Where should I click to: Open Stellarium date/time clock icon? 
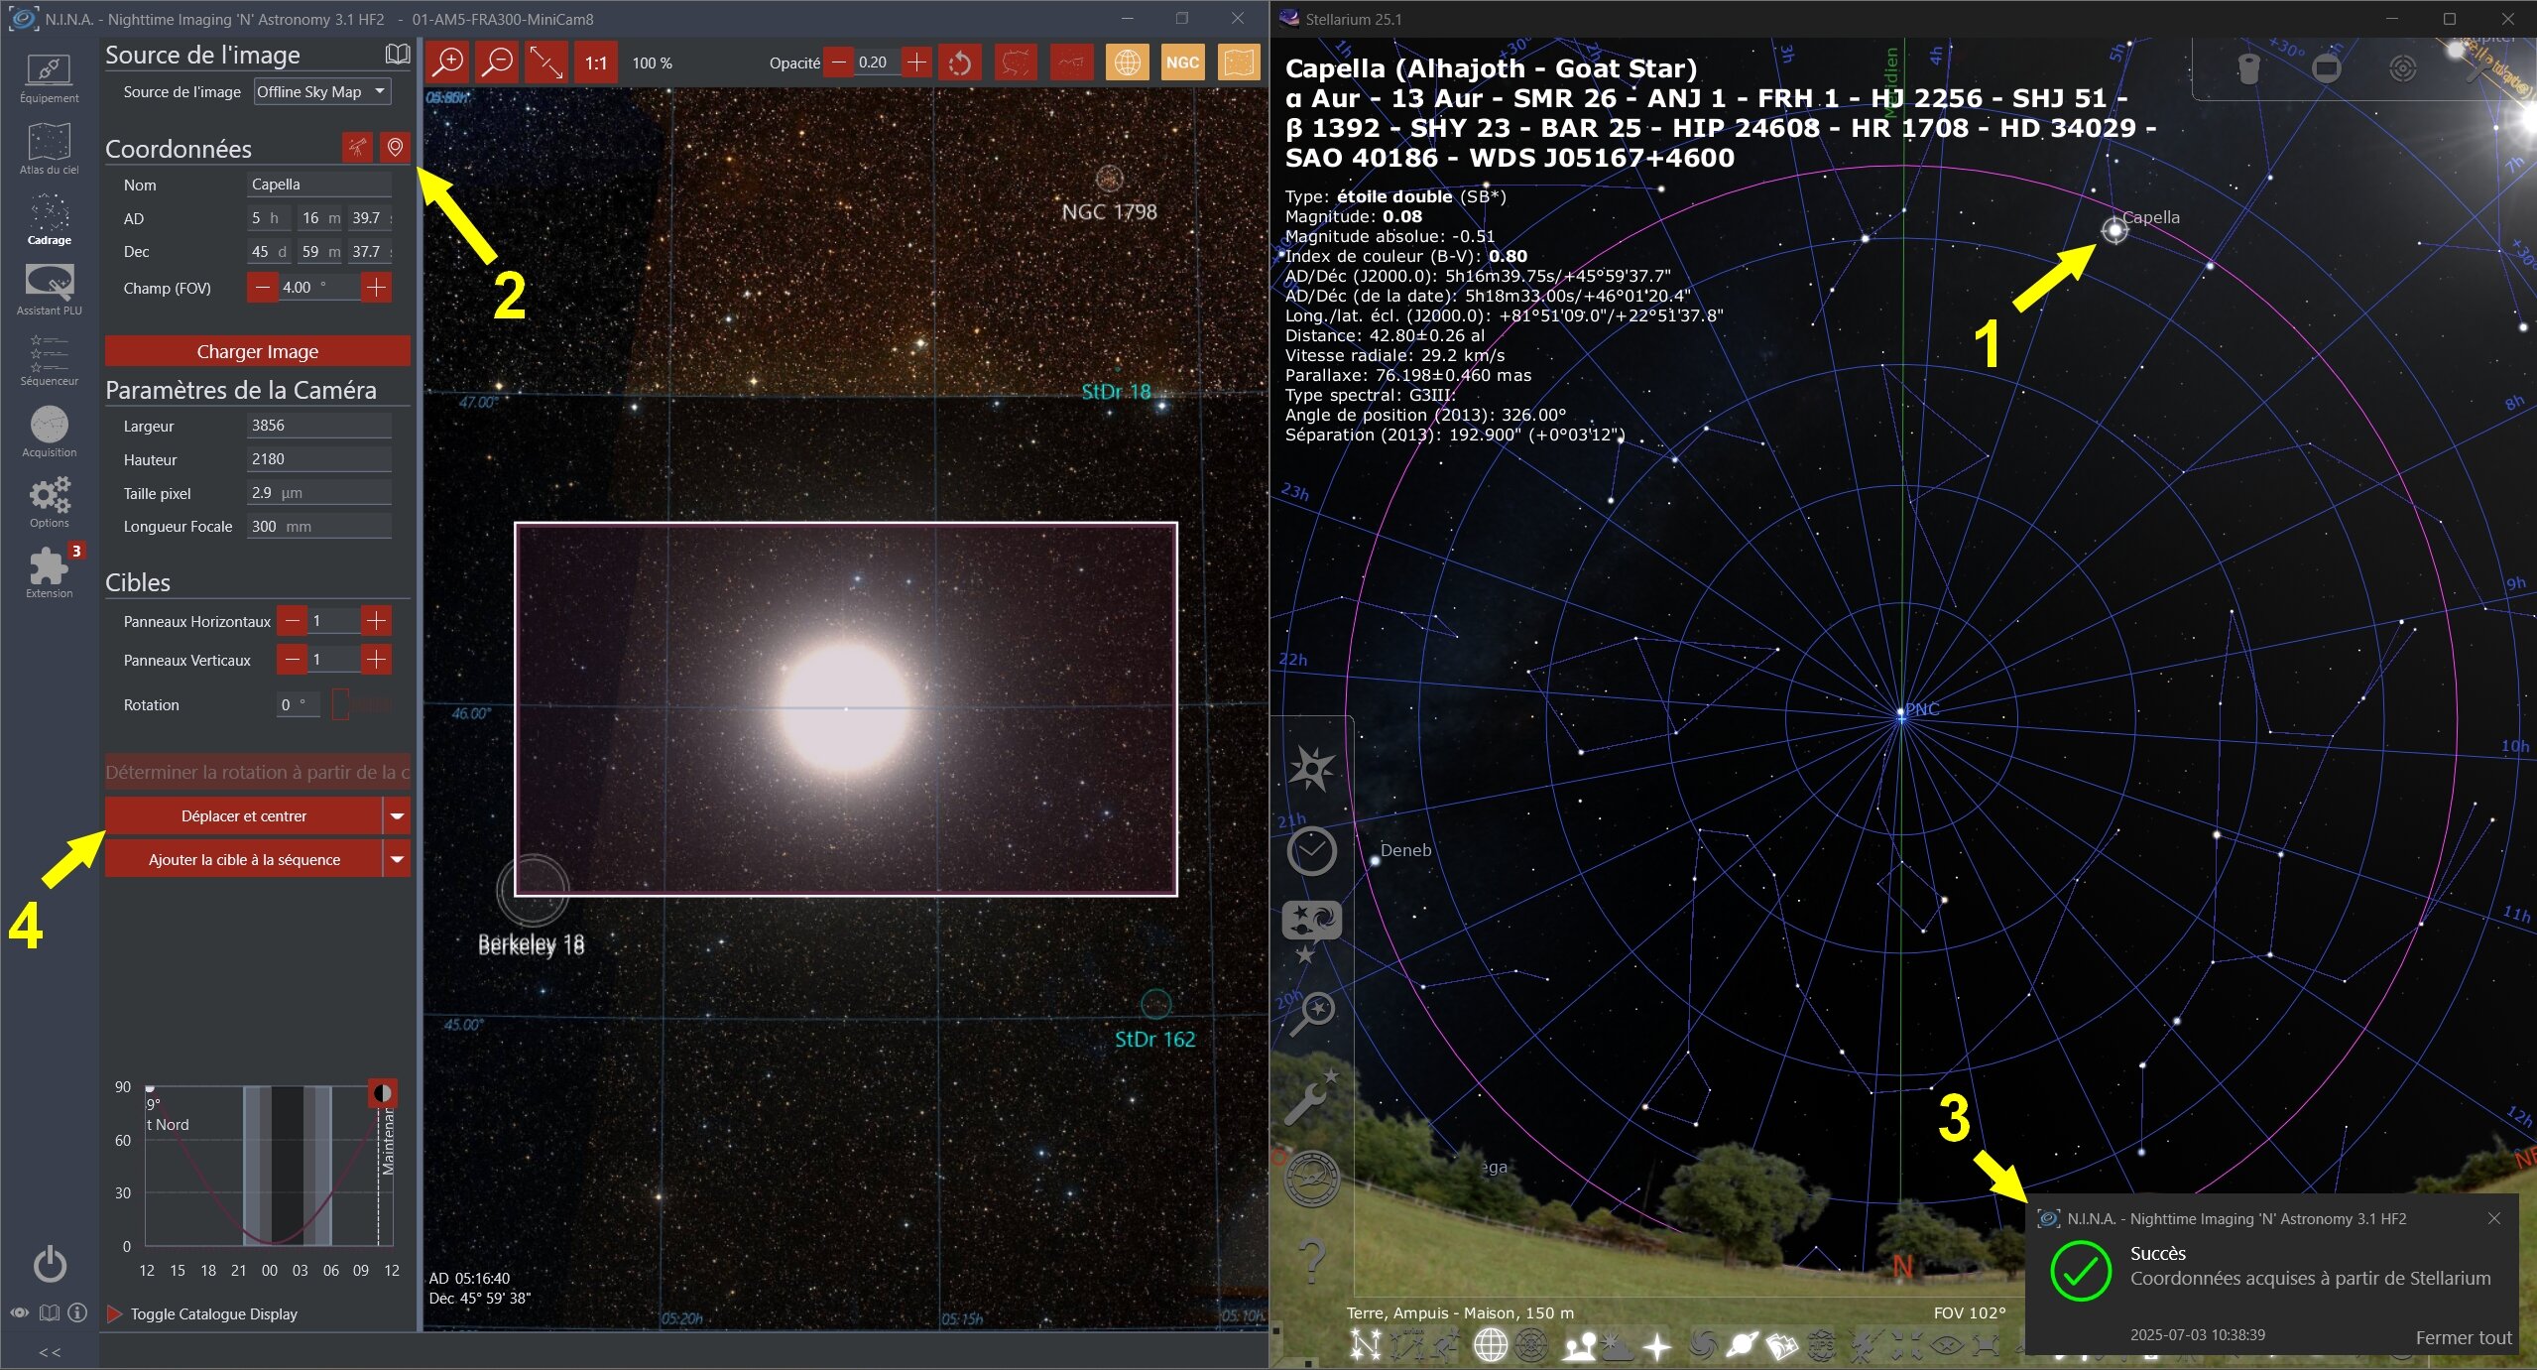(1312, 850)
